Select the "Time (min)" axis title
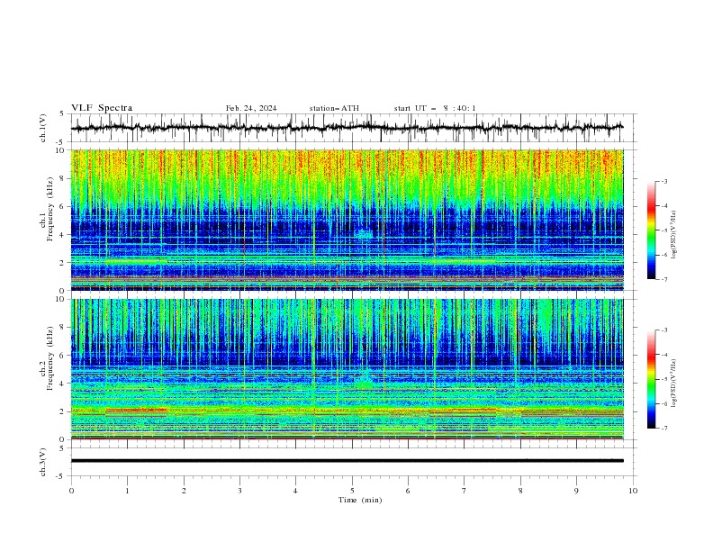Screen dimensions: 713x551 pyautogui.click(x=360, y=500)
